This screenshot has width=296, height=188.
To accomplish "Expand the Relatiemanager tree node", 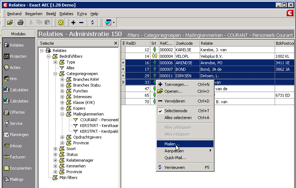I will click(55, 160).
